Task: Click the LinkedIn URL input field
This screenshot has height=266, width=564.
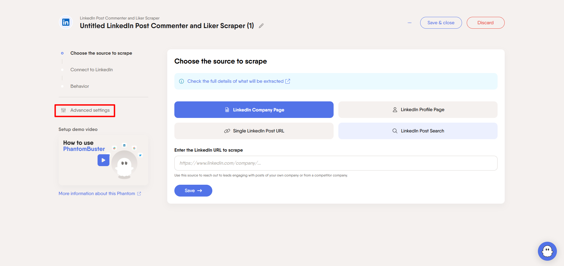Action: [x=336, y=163]
